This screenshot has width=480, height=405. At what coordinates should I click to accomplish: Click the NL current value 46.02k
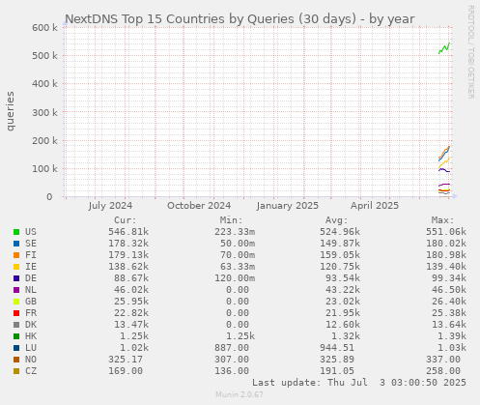pyautogui.click(x=131, y=290)
